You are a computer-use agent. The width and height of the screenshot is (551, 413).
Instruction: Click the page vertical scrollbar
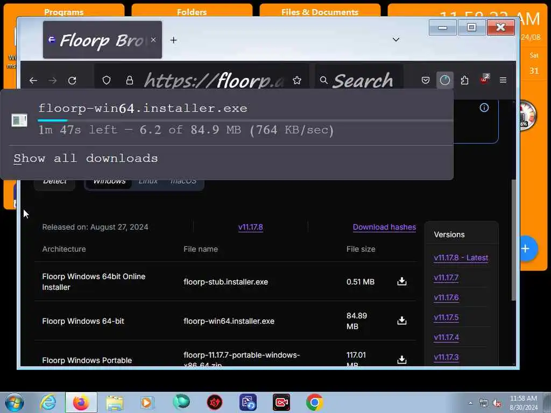[513, 240]
